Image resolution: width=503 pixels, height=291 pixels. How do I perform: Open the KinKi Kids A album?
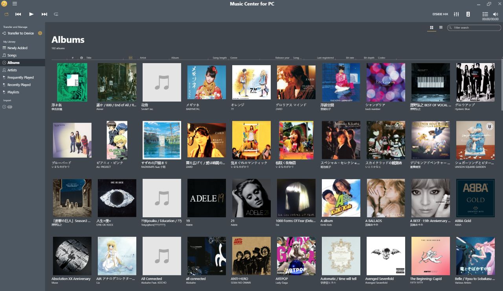pyautogui.click(x=341, y=198)
